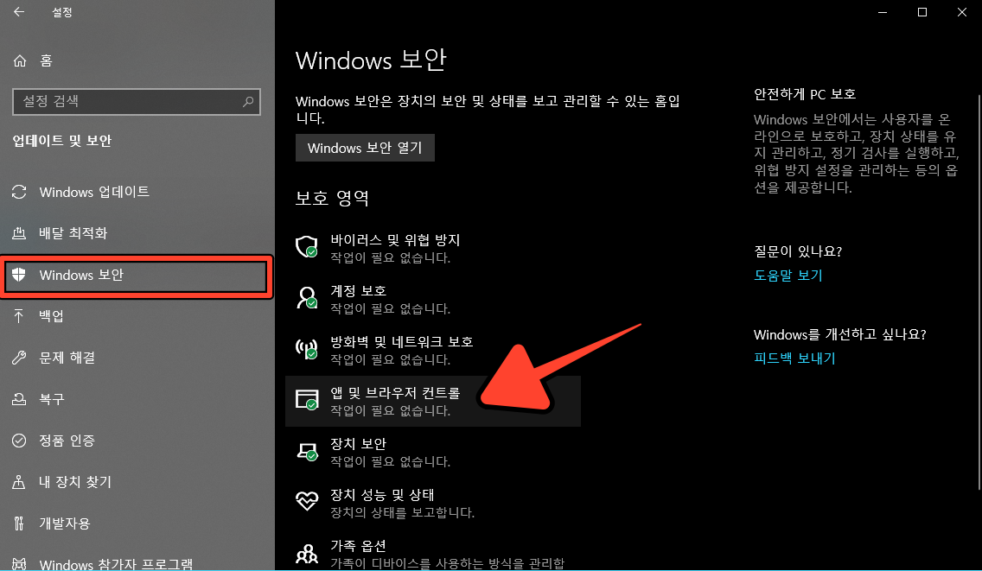Go to the 백업 settings page

[x=137, y=316]
